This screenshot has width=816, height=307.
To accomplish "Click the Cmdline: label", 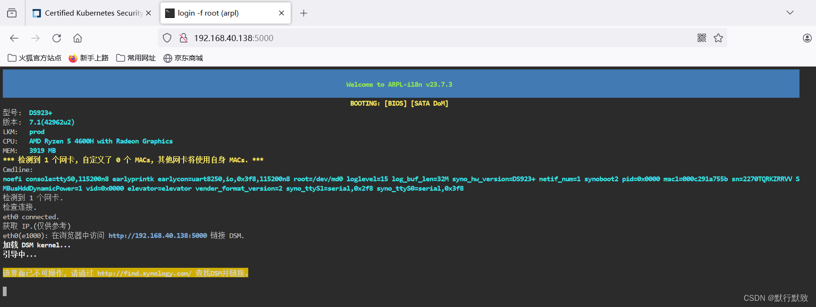I will coord(18,170).
